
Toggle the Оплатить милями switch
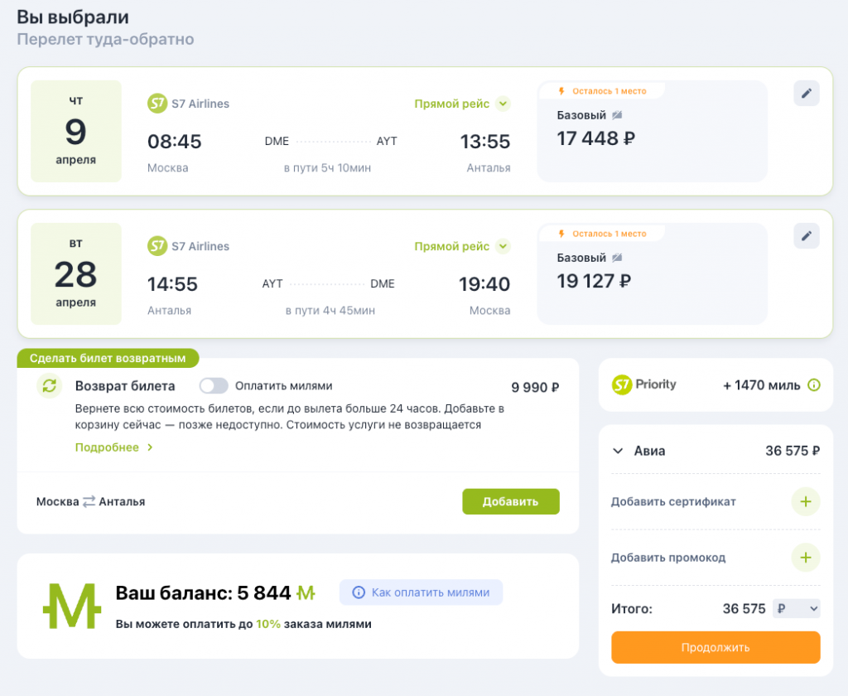click(x=214, y=386)
